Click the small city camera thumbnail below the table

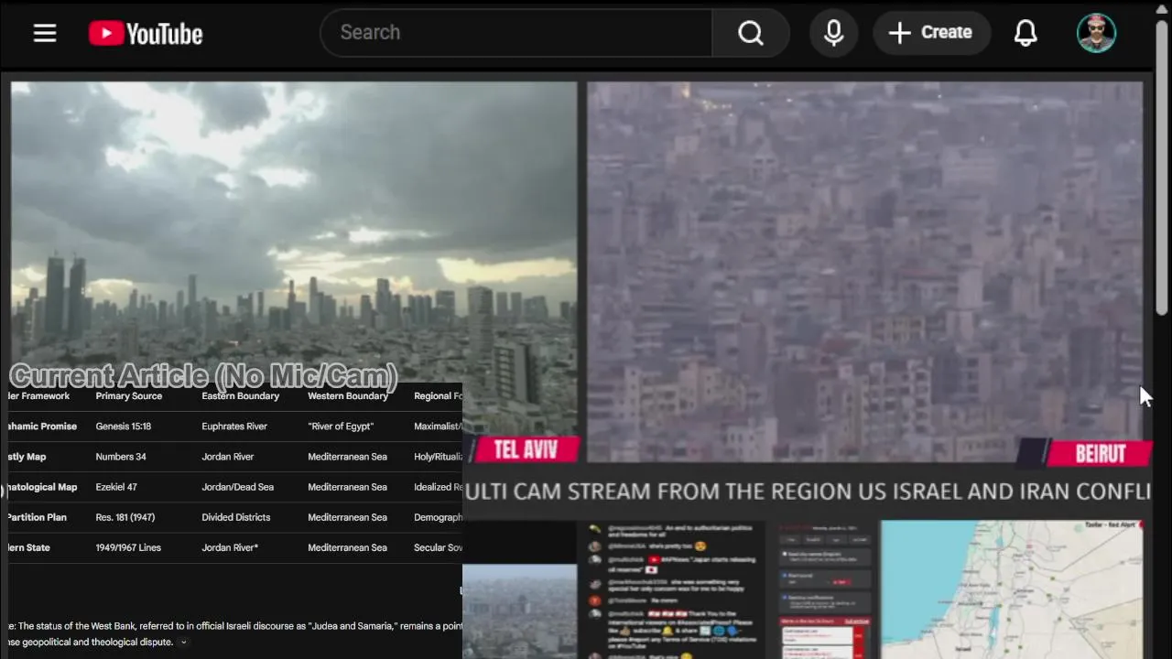[520, 611]
